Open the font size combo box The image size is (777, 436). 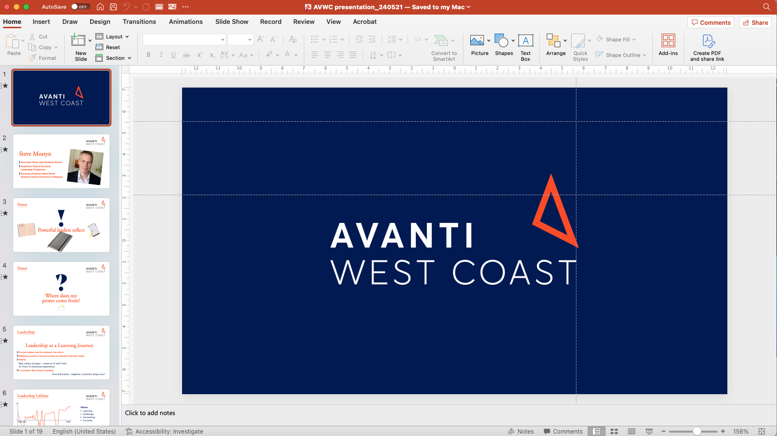coord(240,39)
